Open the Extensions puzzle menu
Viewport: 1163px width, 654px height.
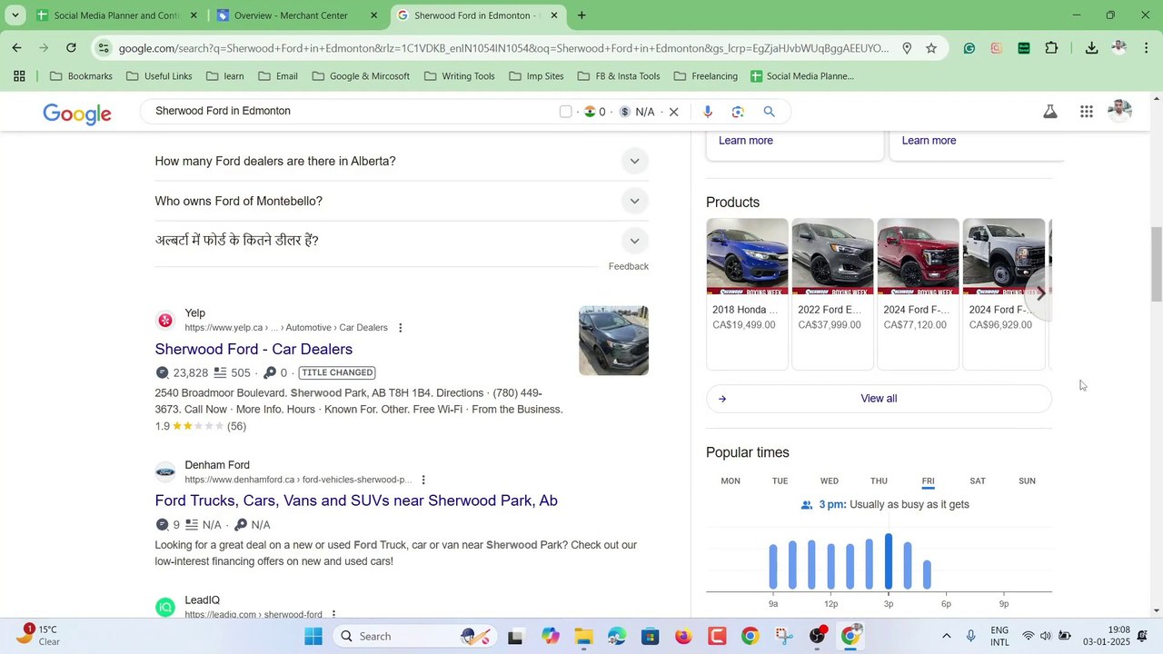click(1051, 48)
